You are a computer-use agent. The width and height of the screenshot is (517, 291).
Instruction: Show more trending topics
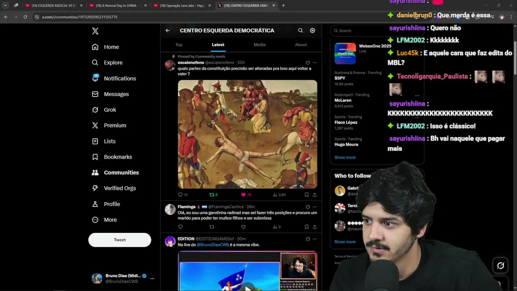pos(345,158)
